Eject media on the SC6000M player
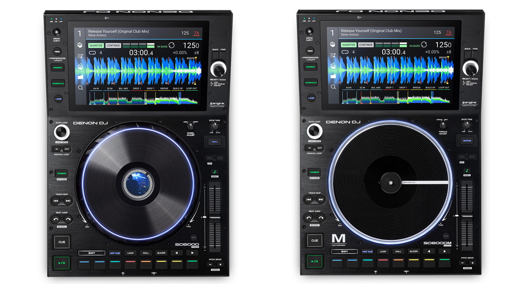 tap(310, 32)
